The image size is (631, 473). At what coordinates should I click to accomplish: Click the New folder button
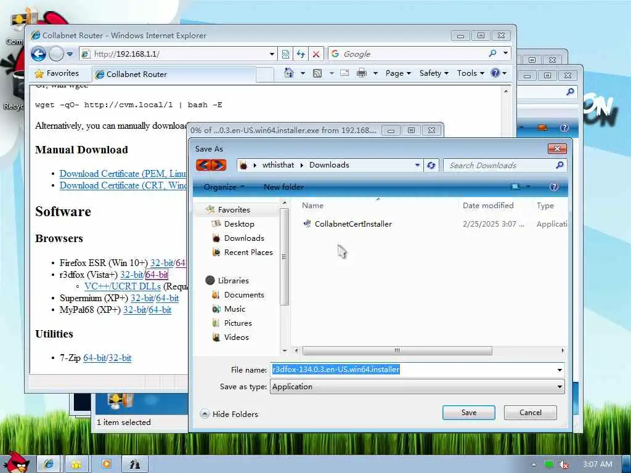283,187
